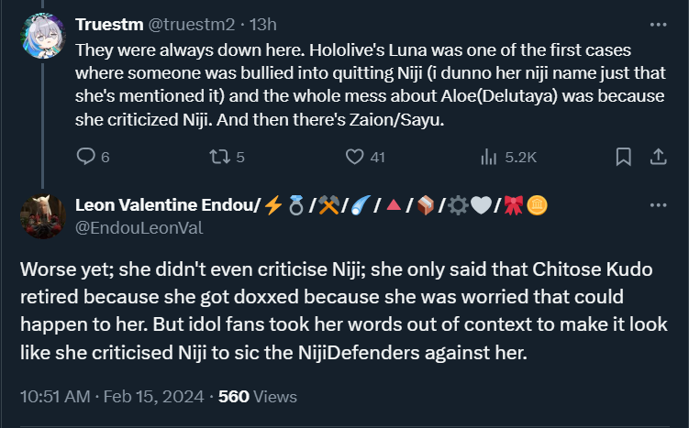Bookmark Truestm's tweet
Screen dimensions: 689x428
(623, 157)
